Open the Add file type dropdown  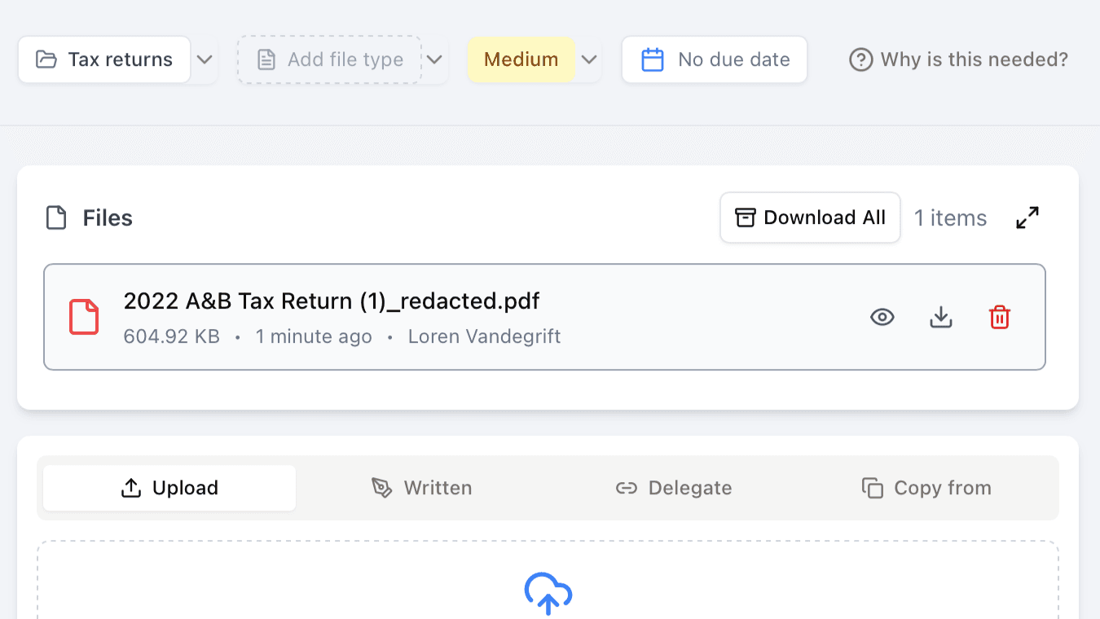(434, 59)
